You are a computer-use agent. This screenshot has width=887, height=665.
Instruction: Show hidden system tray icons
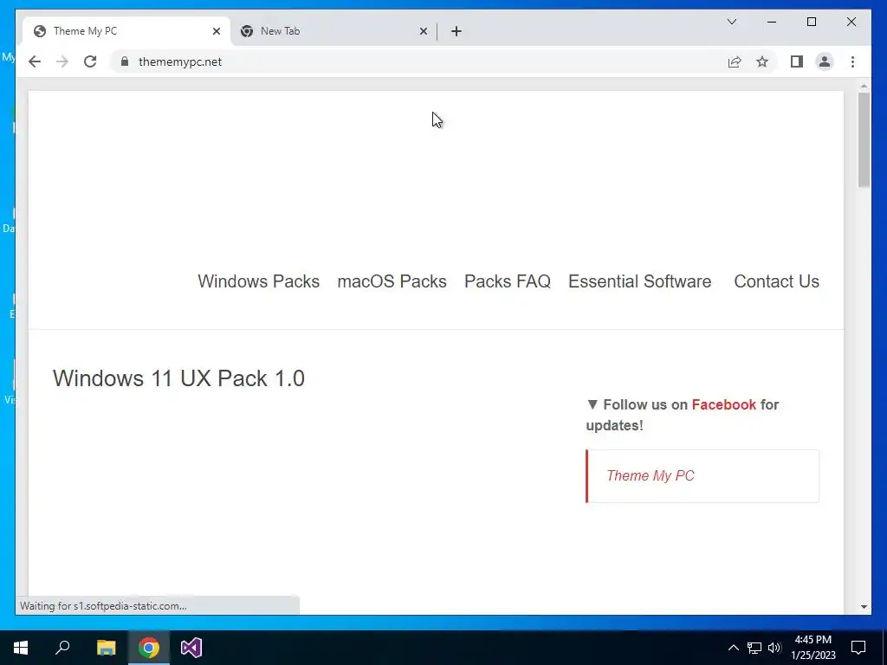pyautogui.click(x=733, y=648)
